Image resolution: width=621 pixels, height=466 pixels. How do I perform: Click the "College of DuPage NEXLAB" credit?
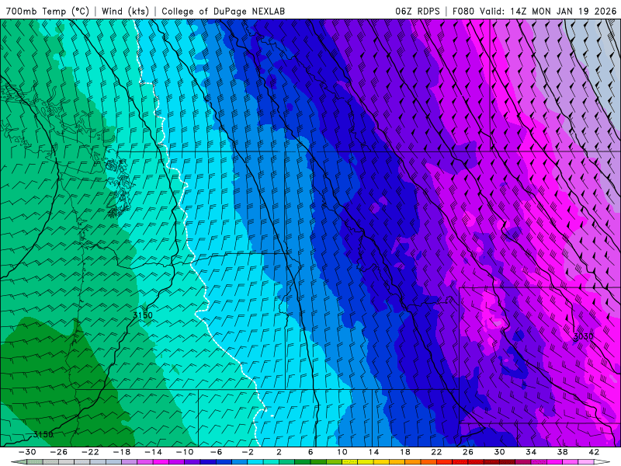coord(223,12)
